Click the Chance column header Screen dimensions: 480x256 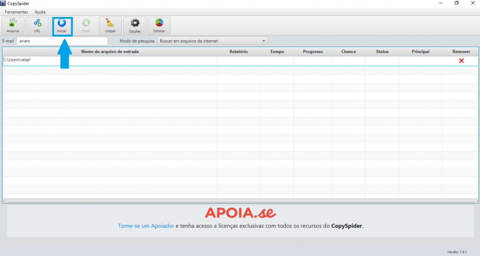tap(349, 52)
